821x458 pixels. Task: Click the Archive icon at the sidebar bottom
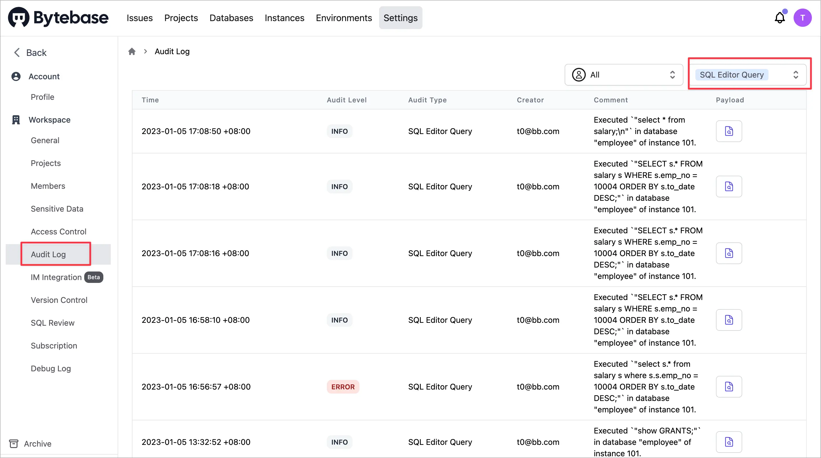click(14, 443)
